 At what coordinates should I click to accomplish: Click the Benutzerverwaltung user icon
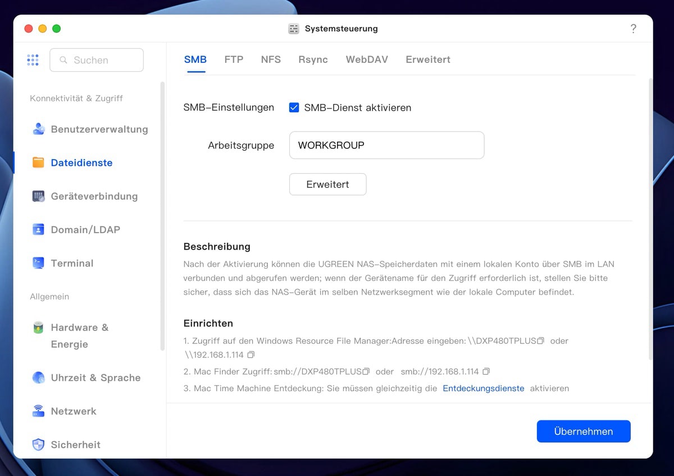point(38,129)
